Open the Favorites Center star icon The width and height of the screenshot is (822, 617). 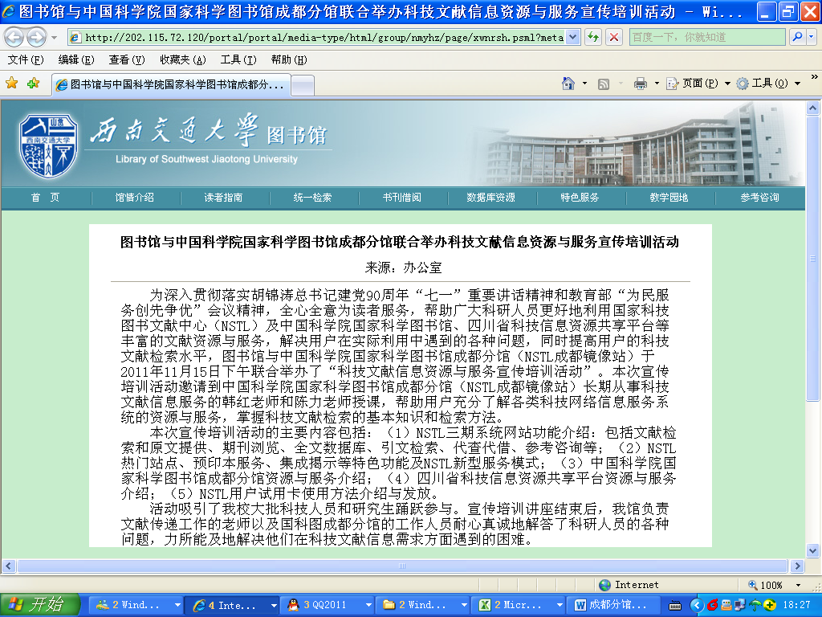(12, 83)
